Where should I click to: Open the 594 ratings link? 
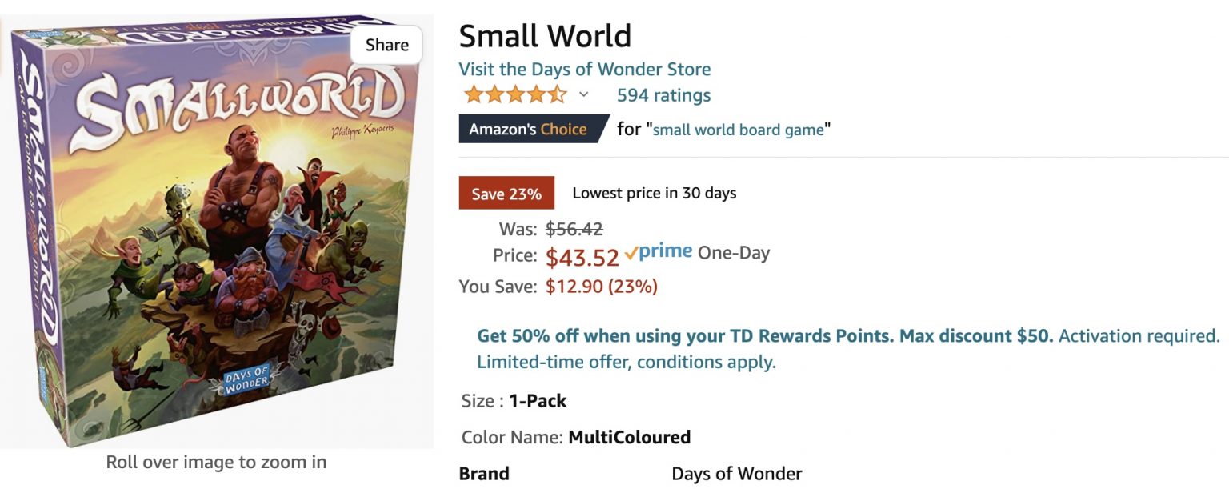coord(663,94)
